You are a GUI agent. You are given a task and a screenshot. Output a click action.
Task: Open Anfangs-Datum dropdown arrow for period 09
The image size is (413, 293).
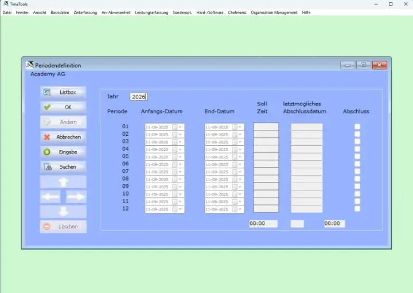point(181,187)
